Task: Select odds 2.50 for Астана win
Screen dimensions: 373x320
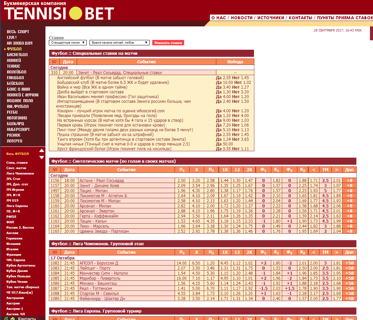Action: click(181, 180)
